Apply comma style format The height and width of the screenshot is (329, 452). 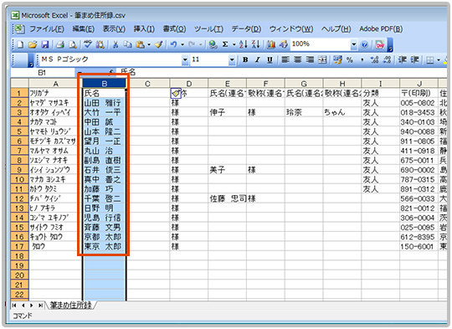point(362,60)
